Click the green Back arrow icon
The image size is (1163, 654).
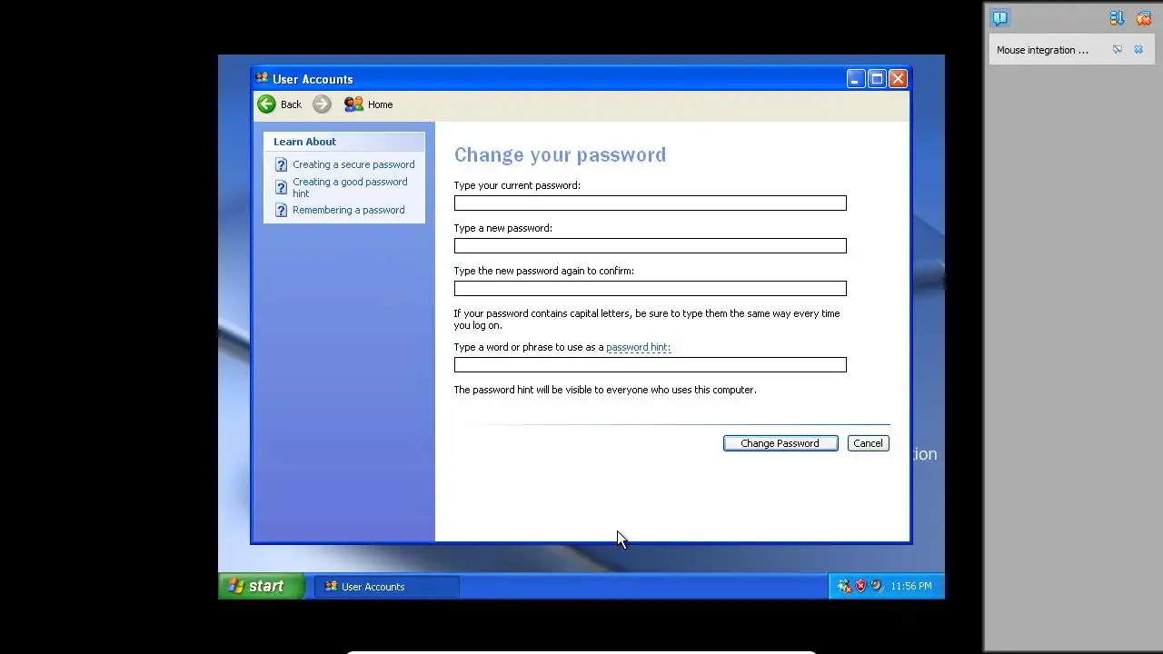tap(266, 104)
